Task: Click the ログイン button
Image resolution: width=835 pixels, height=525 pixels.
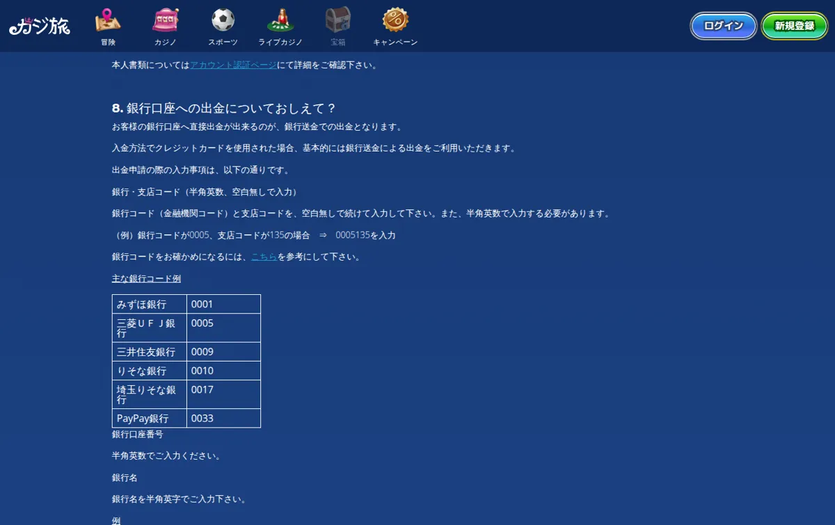Action: coord(724,26)
